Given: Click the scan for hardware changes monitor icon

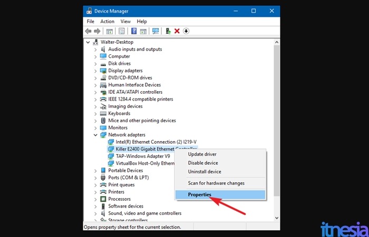Looking at the screenshot, I should tap(156, 31).
